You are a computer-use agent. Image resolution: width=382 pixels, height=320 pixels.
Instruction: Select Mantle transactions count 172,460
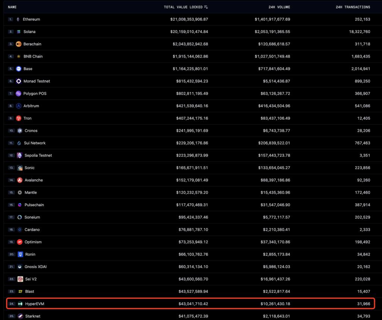pos(363,192)
